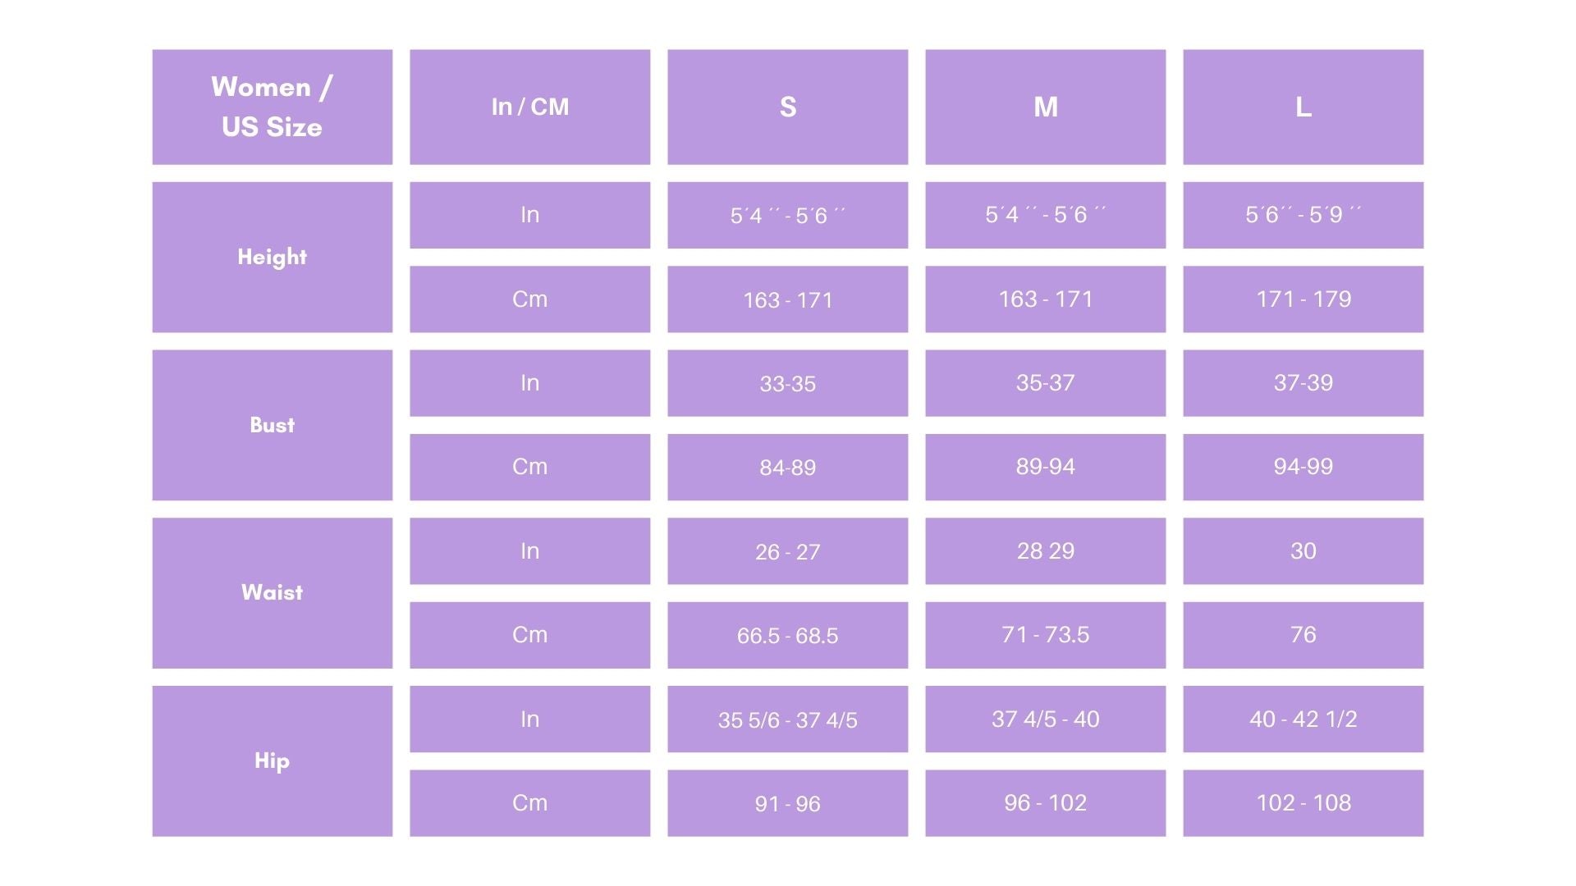
Task: Select the In / CM column header
Action: click(x=529, y=107)
